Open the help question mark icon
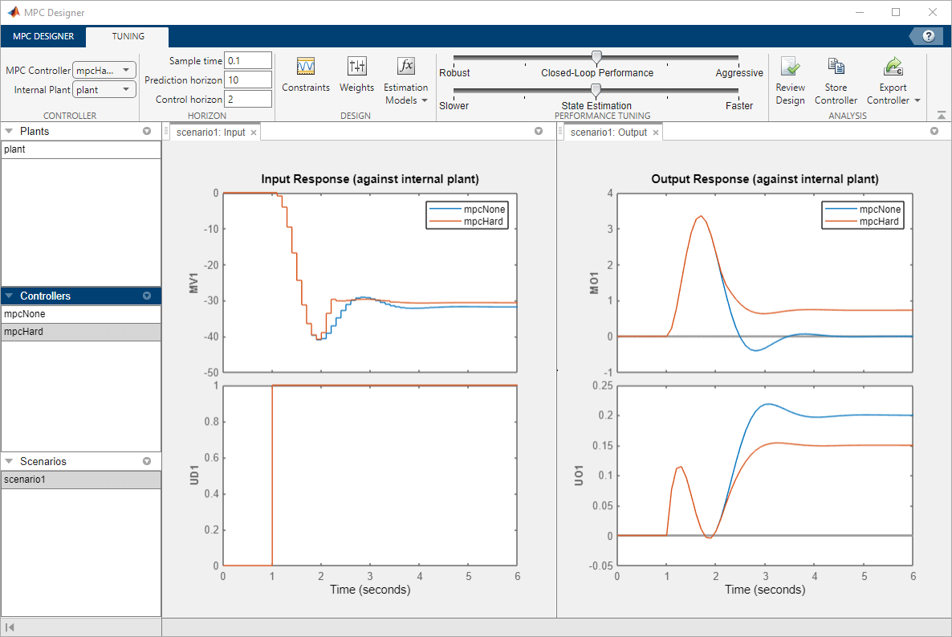Screen dimensions: 952x637 pos(929,36)
